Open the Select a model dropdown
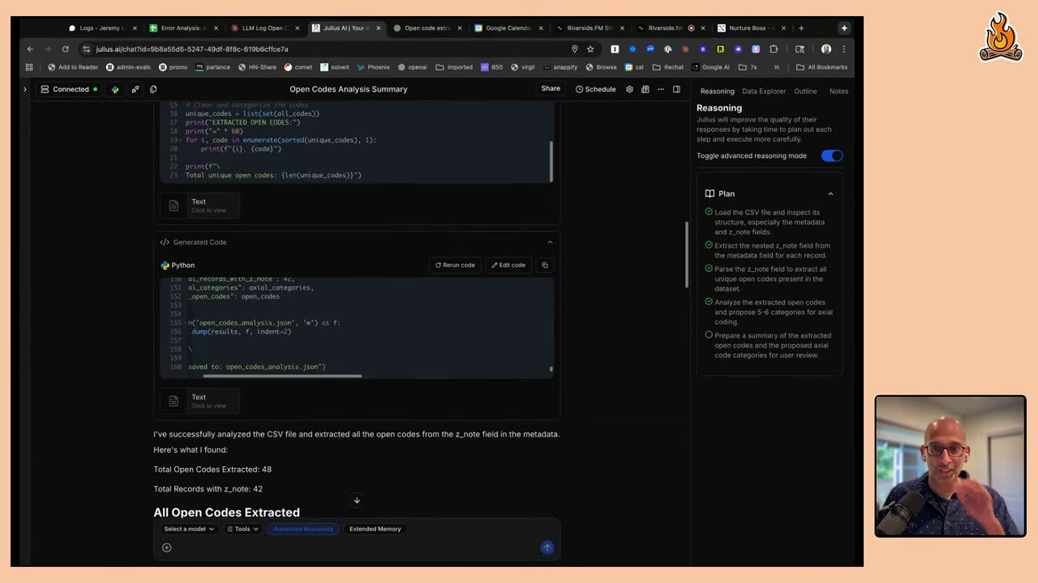The height and width of the screenshot is (583, 1038). [189, 529]
